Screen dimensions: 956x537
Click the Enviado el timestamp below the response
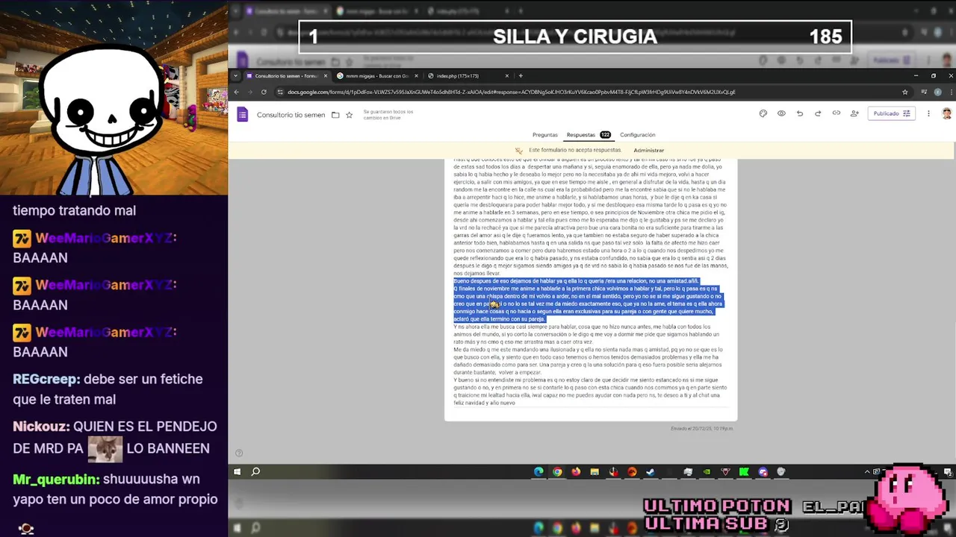click(x=702, y=428)
